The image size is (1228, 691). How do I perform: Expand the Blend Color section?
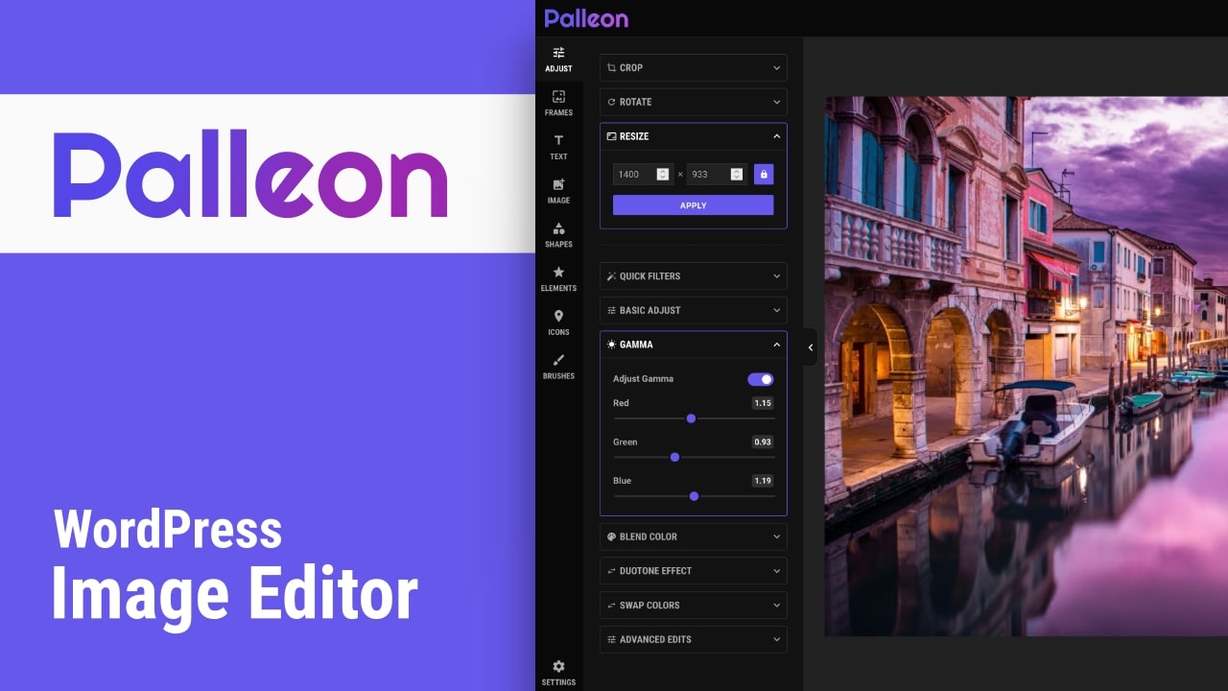click(x=694, y=536)
